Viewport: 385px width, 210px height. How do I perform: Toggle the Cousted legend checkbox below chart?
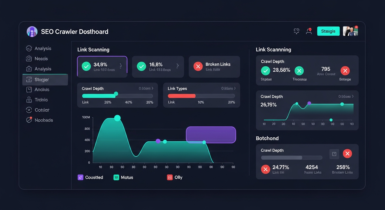[x=80, y=177]
